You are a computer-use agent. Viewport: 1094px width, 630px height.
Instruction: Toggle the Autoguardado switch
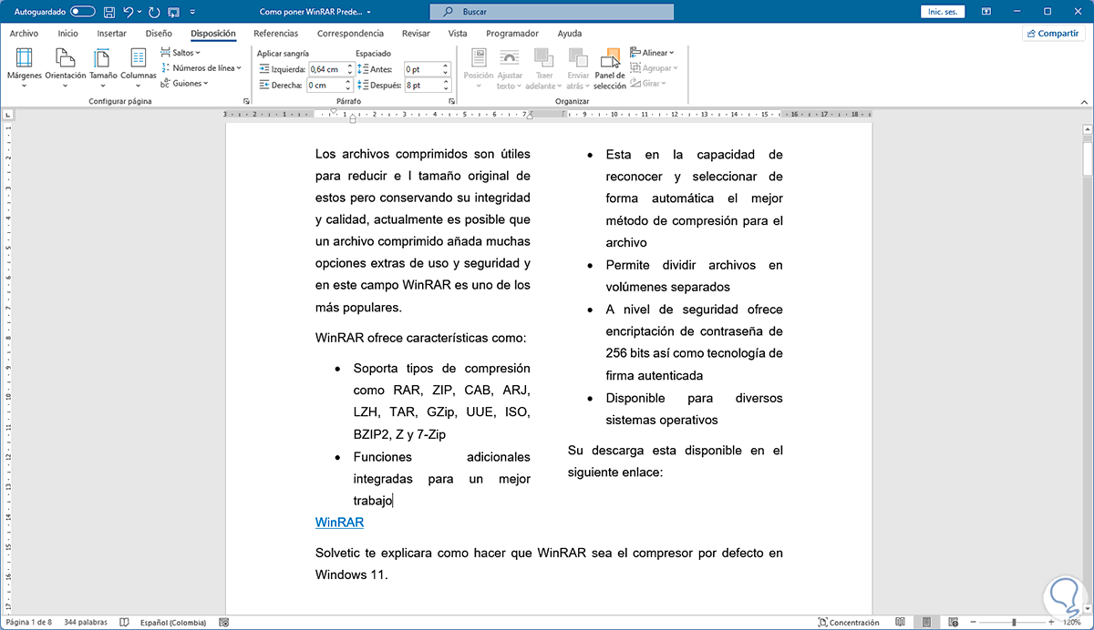coord(82,12)
